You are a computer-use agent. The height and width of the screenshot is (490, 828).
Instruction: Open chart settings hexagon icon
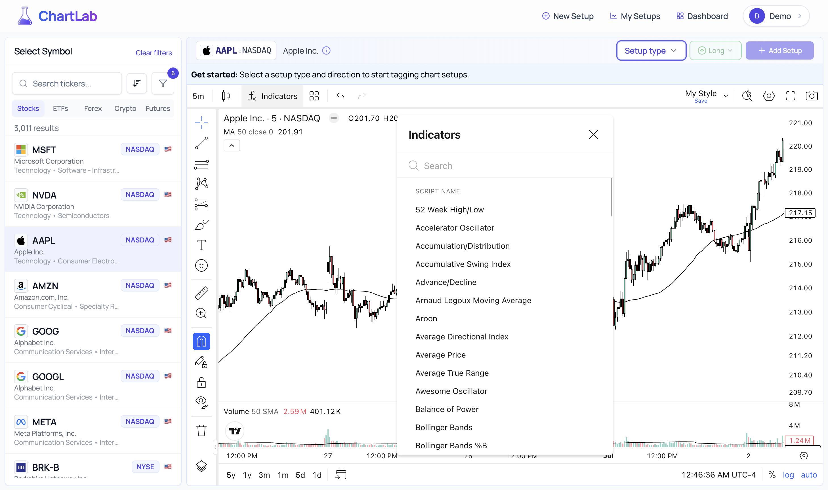[x=769, y=96]
